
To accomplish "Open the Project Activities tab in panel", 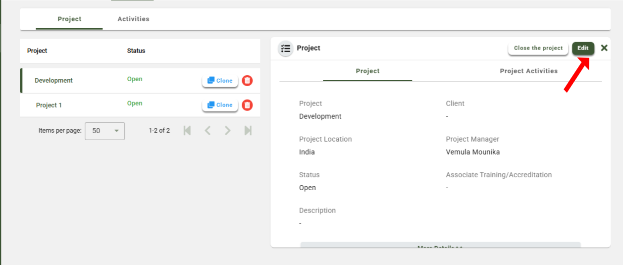I will (528, 71).
